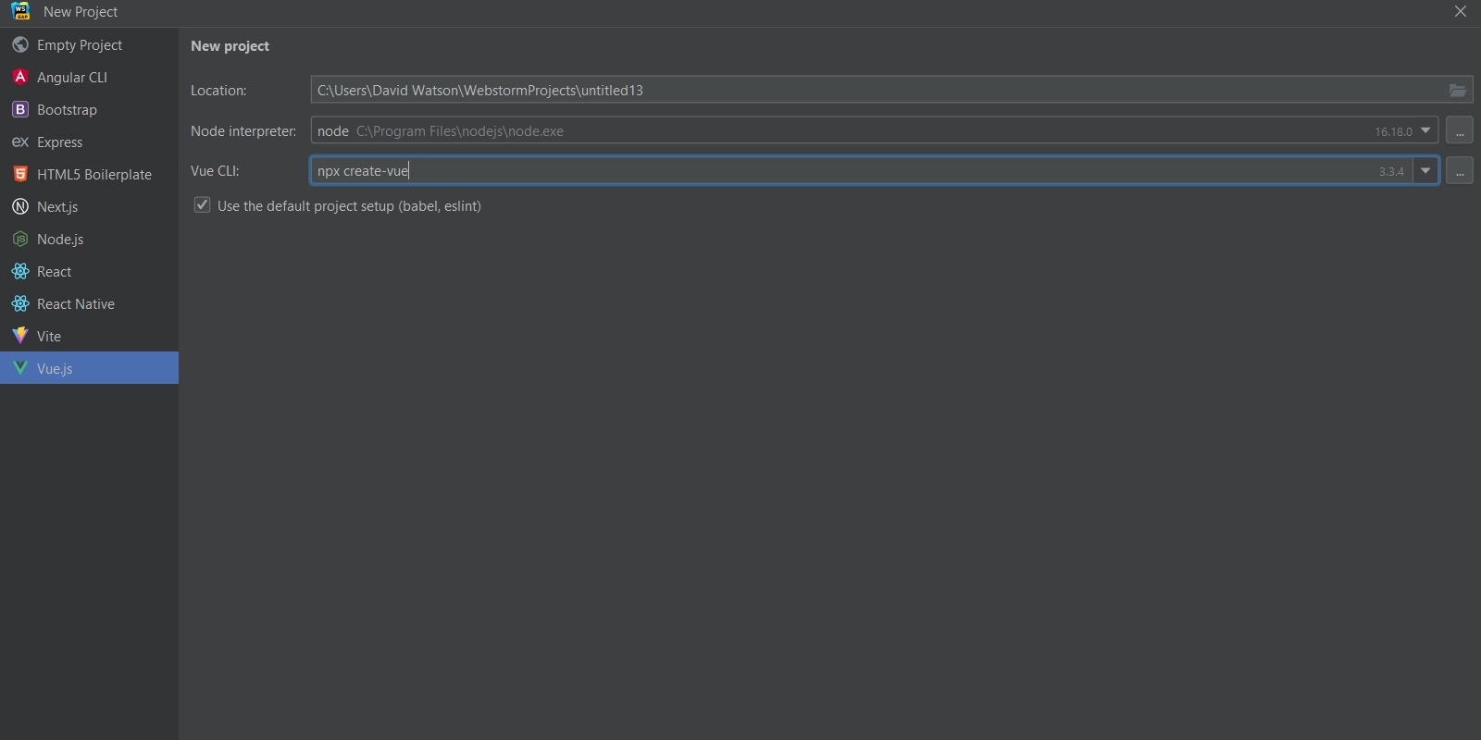Open the folder browser for Location
Viewport: 1481px width, 740px height.
click(x=1458, y=90)
